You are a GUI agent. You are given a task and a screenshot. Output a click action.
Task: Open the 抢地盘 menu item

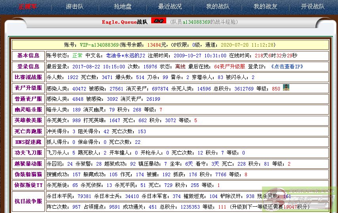tap(122, 6)
